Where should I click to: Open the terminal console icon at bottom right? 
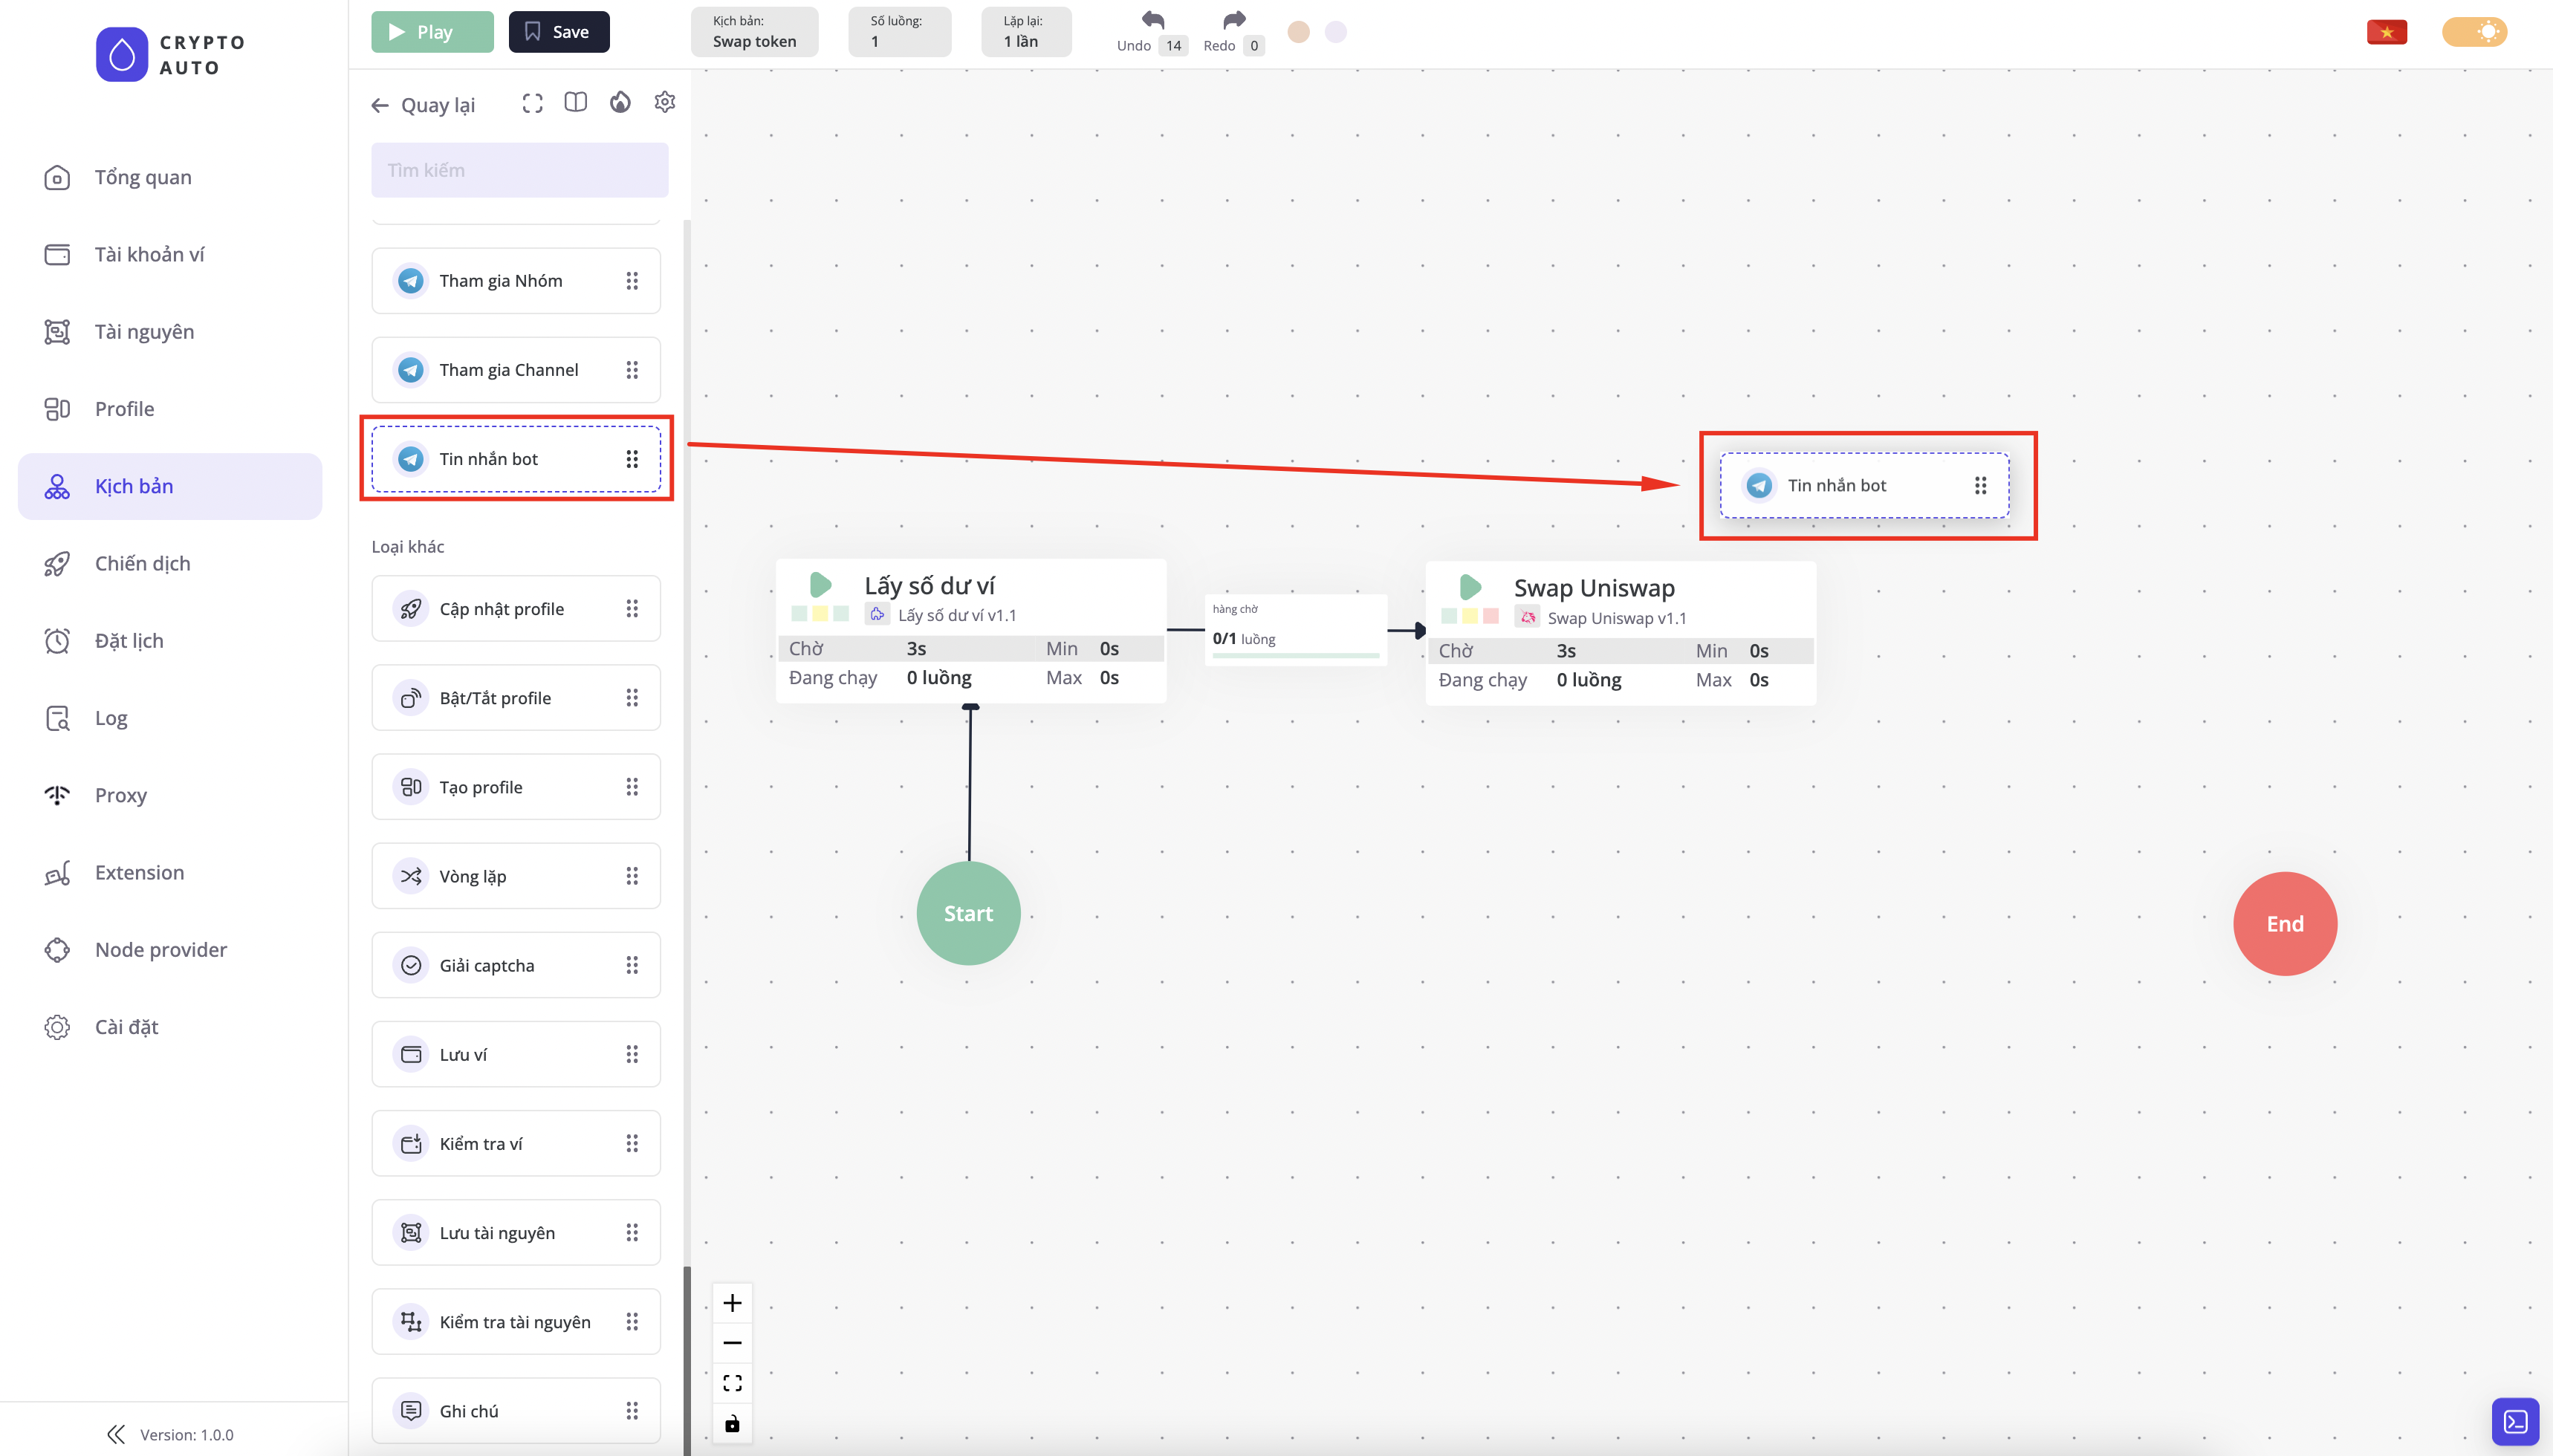click(x=2515, y=1421)
